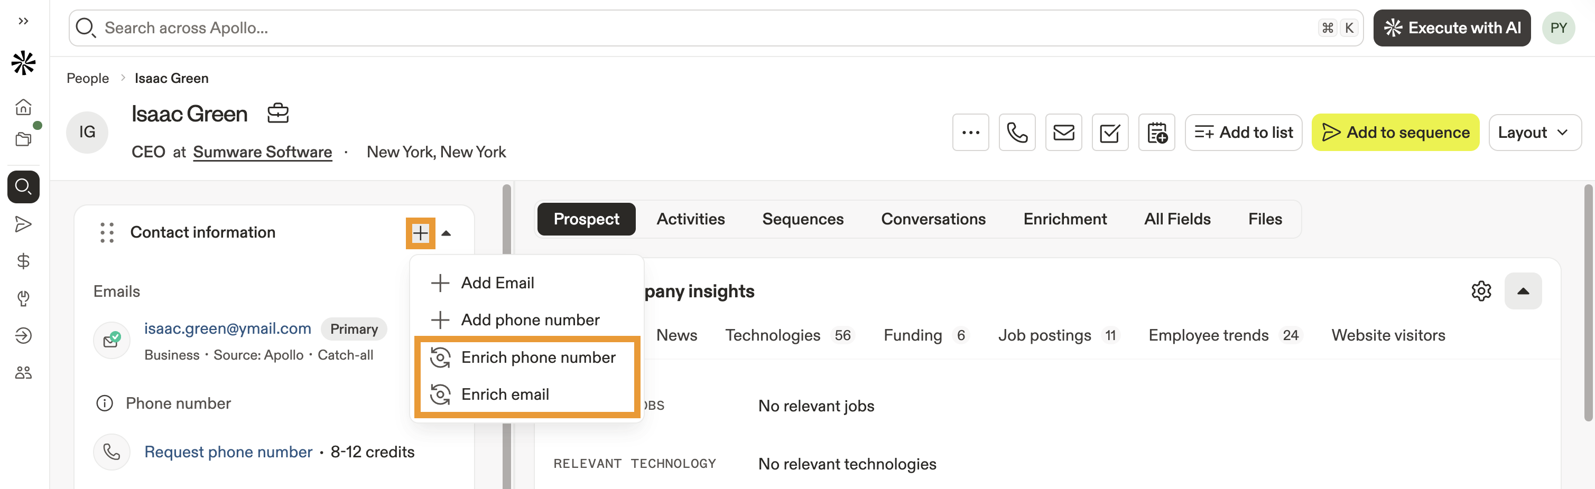Screen dimensions: 1595x489
Task: Collapse the company insights panel
Action: [x=1523, y=291]
